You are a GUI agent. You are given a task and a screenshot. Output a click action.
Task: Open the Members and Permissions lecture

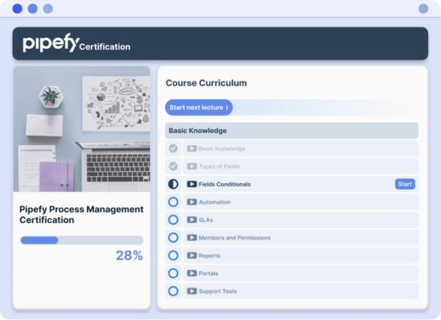(301, 238)
